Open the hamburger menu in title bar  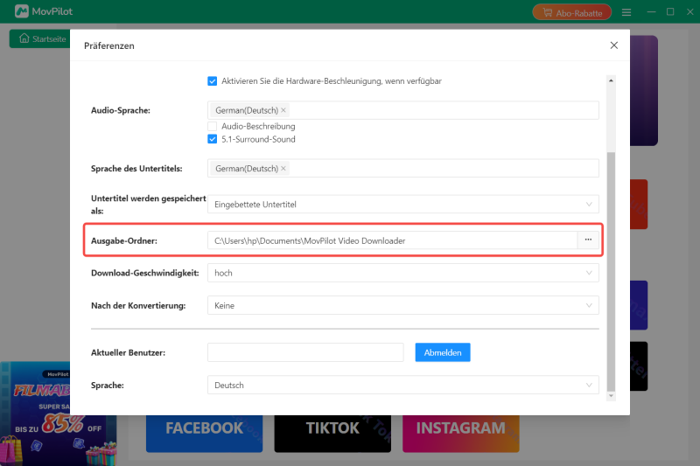click(626, 12)
